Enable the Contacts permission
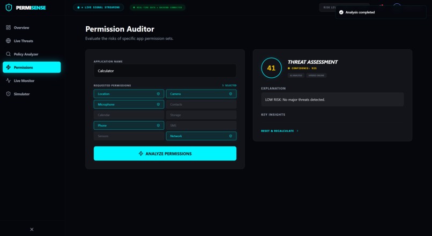Screen dimensions: 432x236 pos(201,104)
